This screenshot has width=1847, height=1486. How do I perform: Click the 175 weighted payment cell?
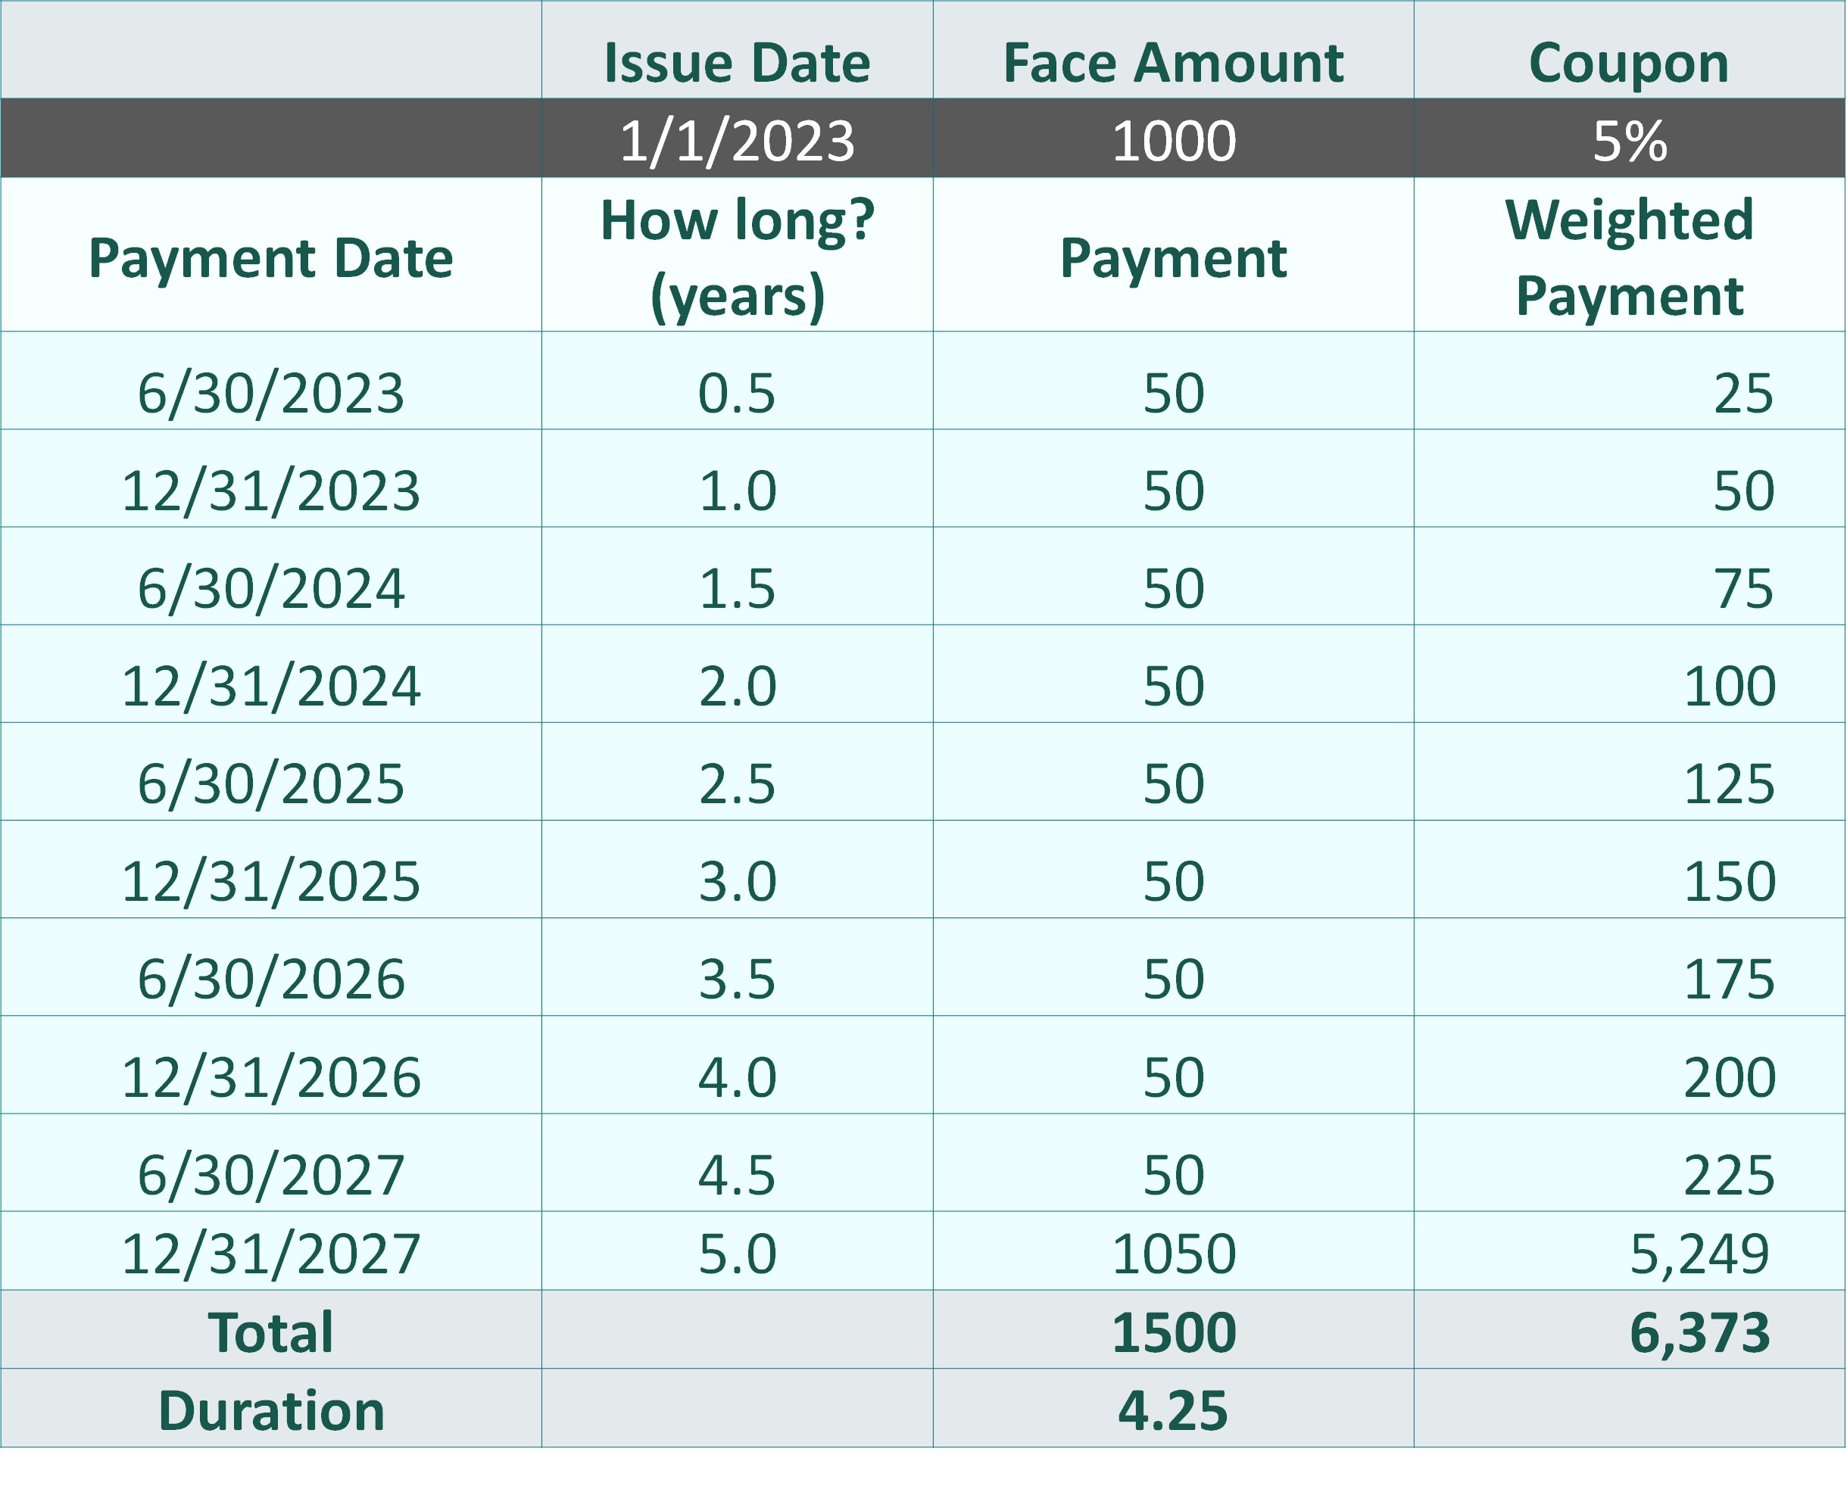point(1630,967)
